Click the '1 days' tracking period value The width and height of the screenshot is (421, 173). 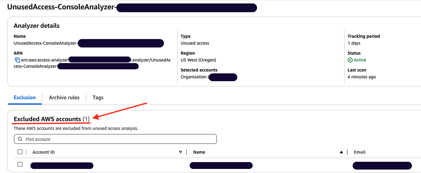[354, 43]
